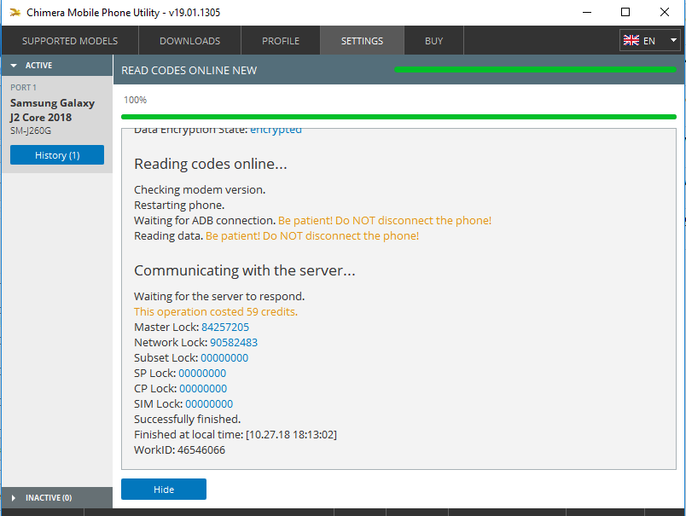Expand the Inactive (0) section
This screenshot has width=686, height=516.
tap(57, 497)
